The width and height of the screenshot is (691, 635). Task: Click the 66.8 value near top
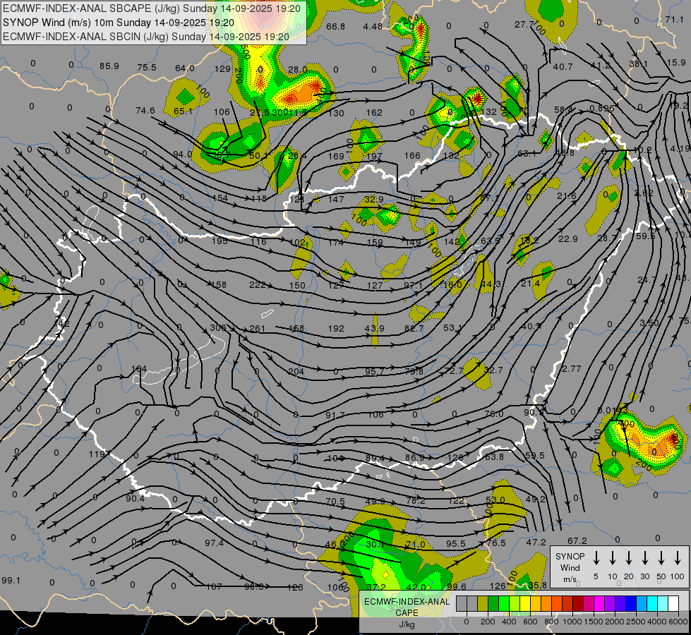pyautogui.click(x=335, y=26)
